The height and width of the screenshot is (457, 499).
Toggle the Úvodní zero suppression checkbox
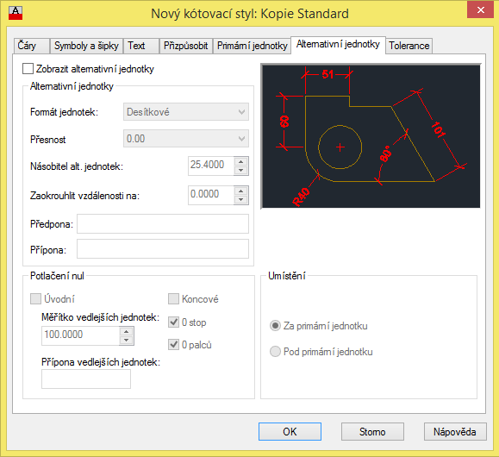click(35, 298)
